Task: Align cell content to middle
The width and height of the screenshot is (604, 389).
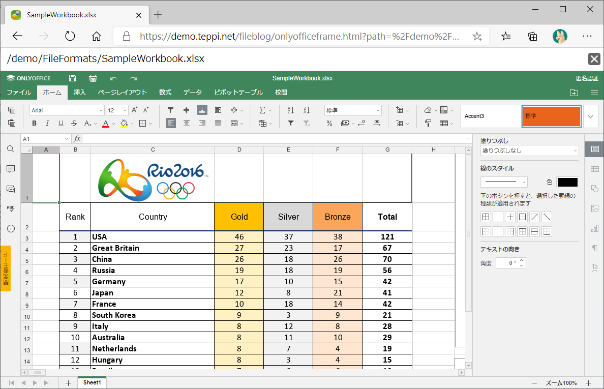Action: point(187,110)
